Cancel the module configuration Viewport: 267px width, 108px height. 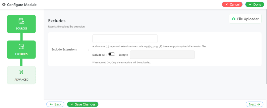(232, 5)
